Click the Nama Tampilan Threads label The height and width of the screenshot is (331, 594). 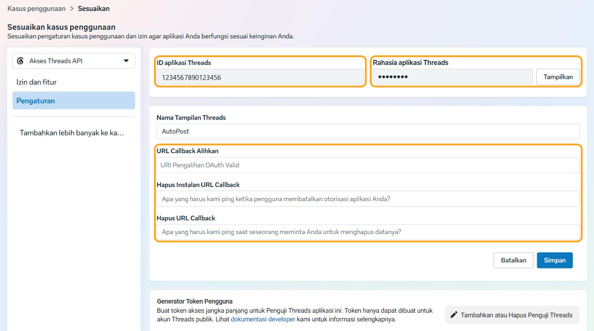(191, 117)
